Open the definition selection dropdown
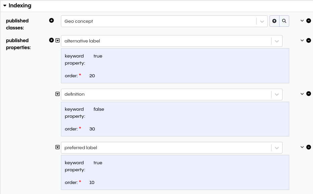The image size is (313, 194). tap(277, 94)
